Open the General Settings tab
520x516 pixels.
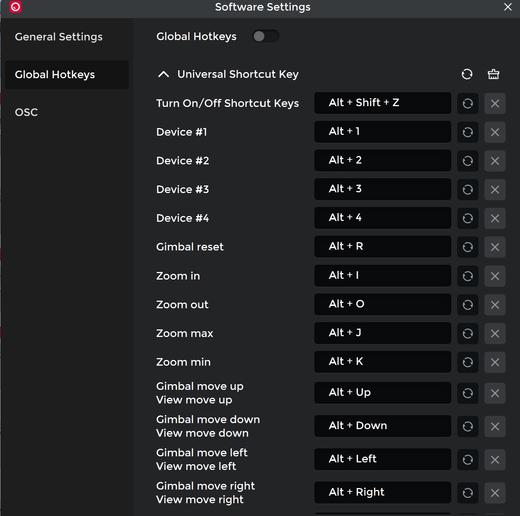59,37
